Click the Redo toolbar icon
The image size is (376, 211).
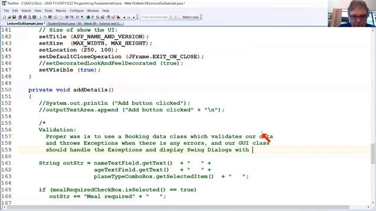click(x=61, y=17)
